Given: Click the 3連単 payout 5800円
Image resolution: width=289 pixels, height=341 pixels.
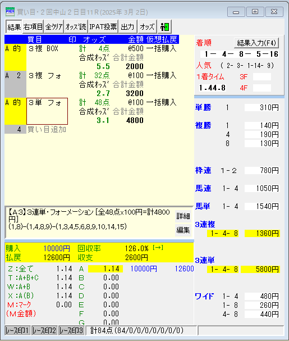Looking at the screenshot, I should click(x=260, y=269).
